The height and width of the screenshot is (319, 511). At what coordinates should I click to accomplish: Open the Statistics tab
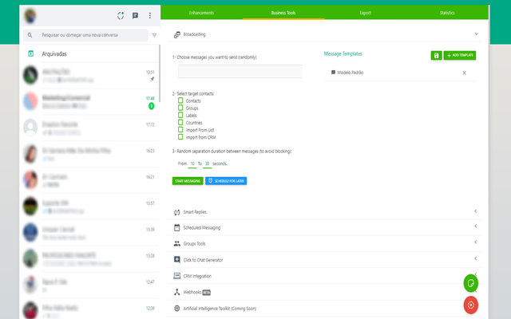tap(447, 13)
